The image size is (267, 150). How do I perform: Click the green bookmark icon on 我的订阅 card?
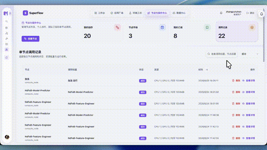point(207,27)
